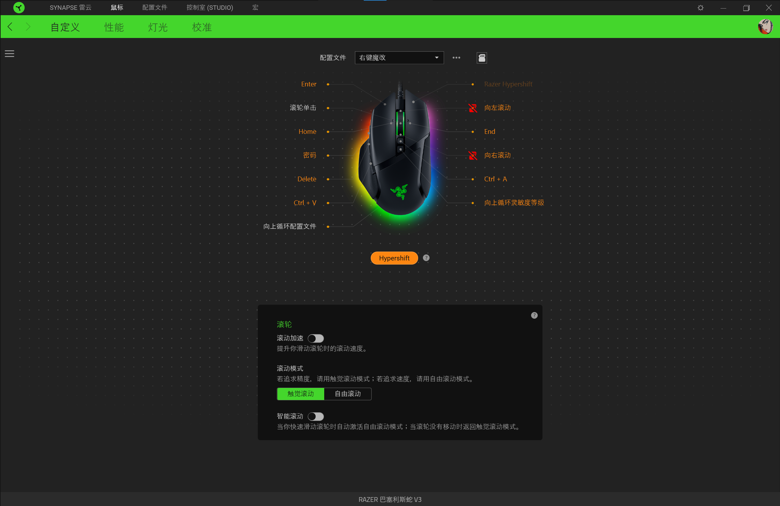This screenshot has height=506, width=780.
Task: Click the Hypershift help question mark
Action: click(426, 258)
